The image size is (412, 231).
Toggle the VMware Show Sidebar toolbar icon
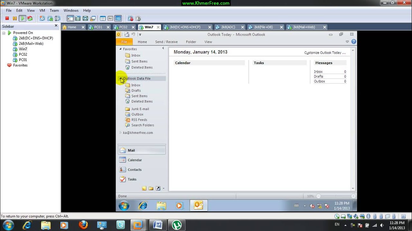coord(70,18)
